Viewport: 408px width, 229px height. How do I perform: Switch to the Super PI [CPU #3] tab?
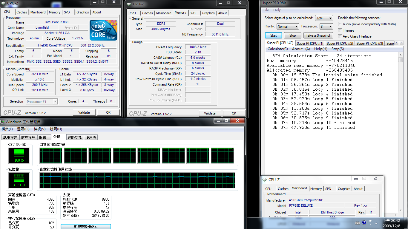[x=370, y=44]
